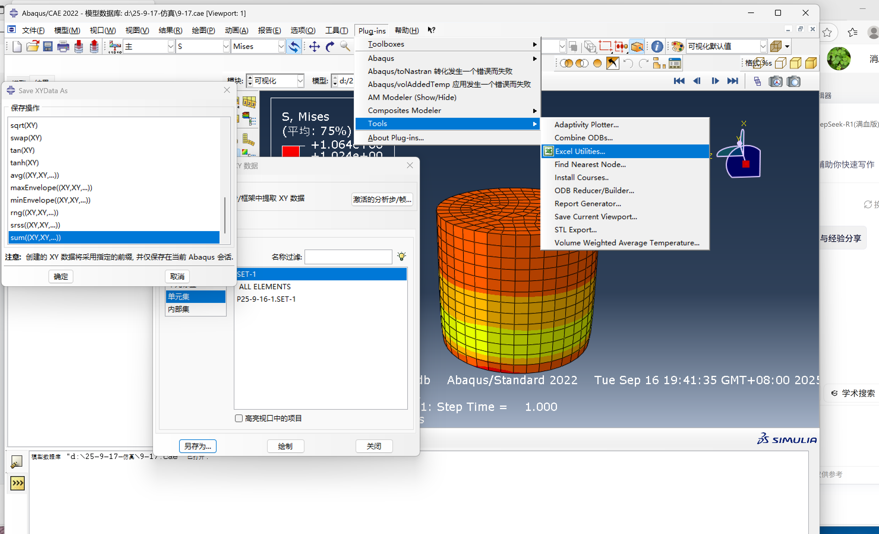Choose Combine ODBs menu entry

[x=625, y=138]
